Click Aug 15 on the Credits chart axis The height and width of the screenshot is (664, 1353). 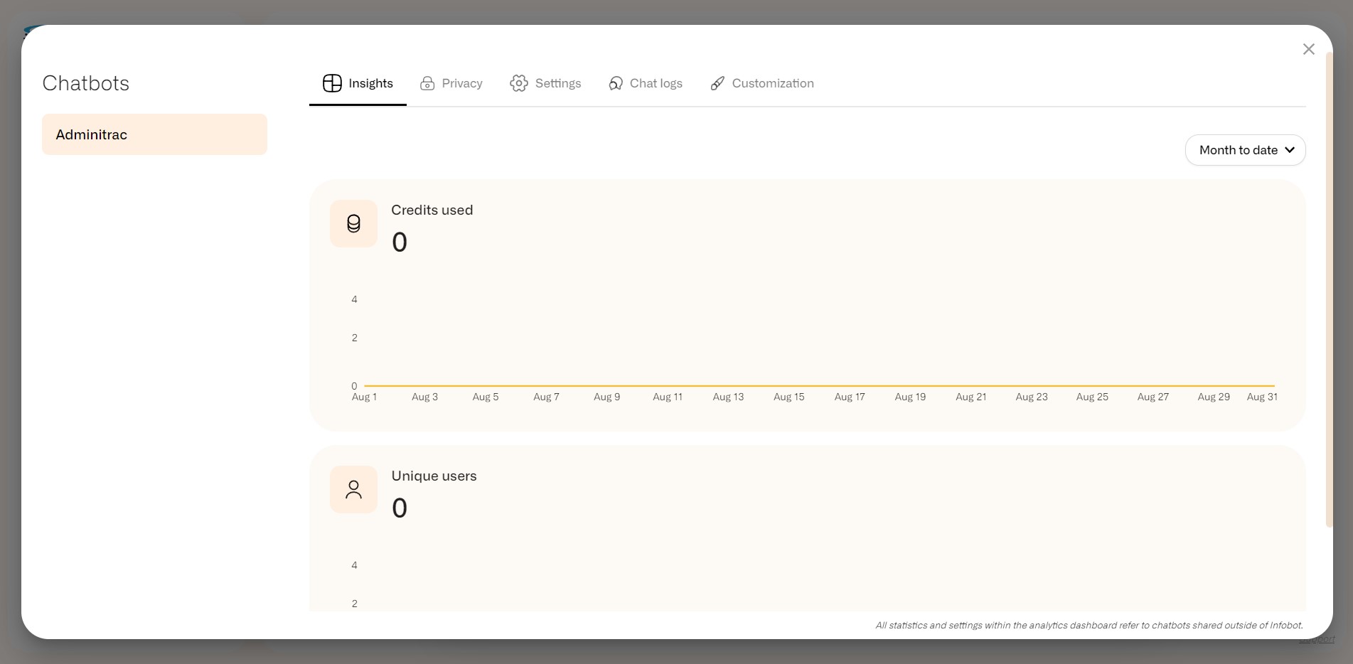pos(788,397)
